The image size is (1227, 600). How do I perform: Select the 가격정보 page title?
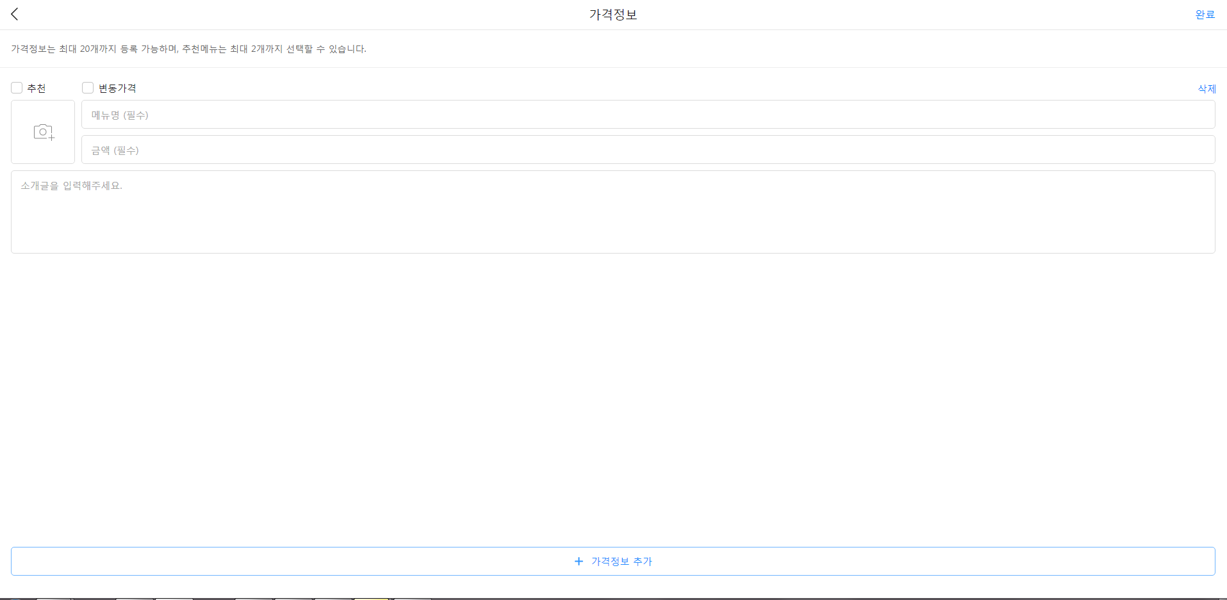(x=613, y=14)
